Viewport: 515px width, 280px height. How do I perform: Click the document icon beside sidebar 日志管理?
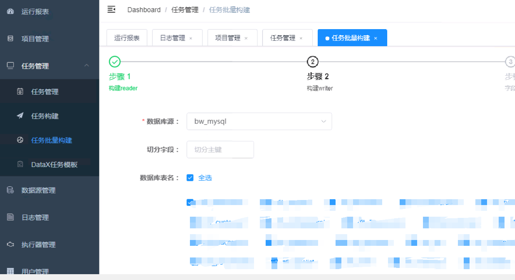10,217
